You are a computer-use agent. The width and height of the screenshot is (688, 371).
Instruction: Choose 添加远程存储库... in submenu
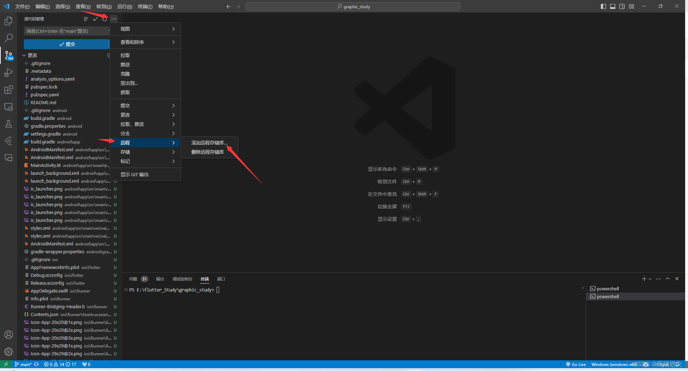[209, 143]
